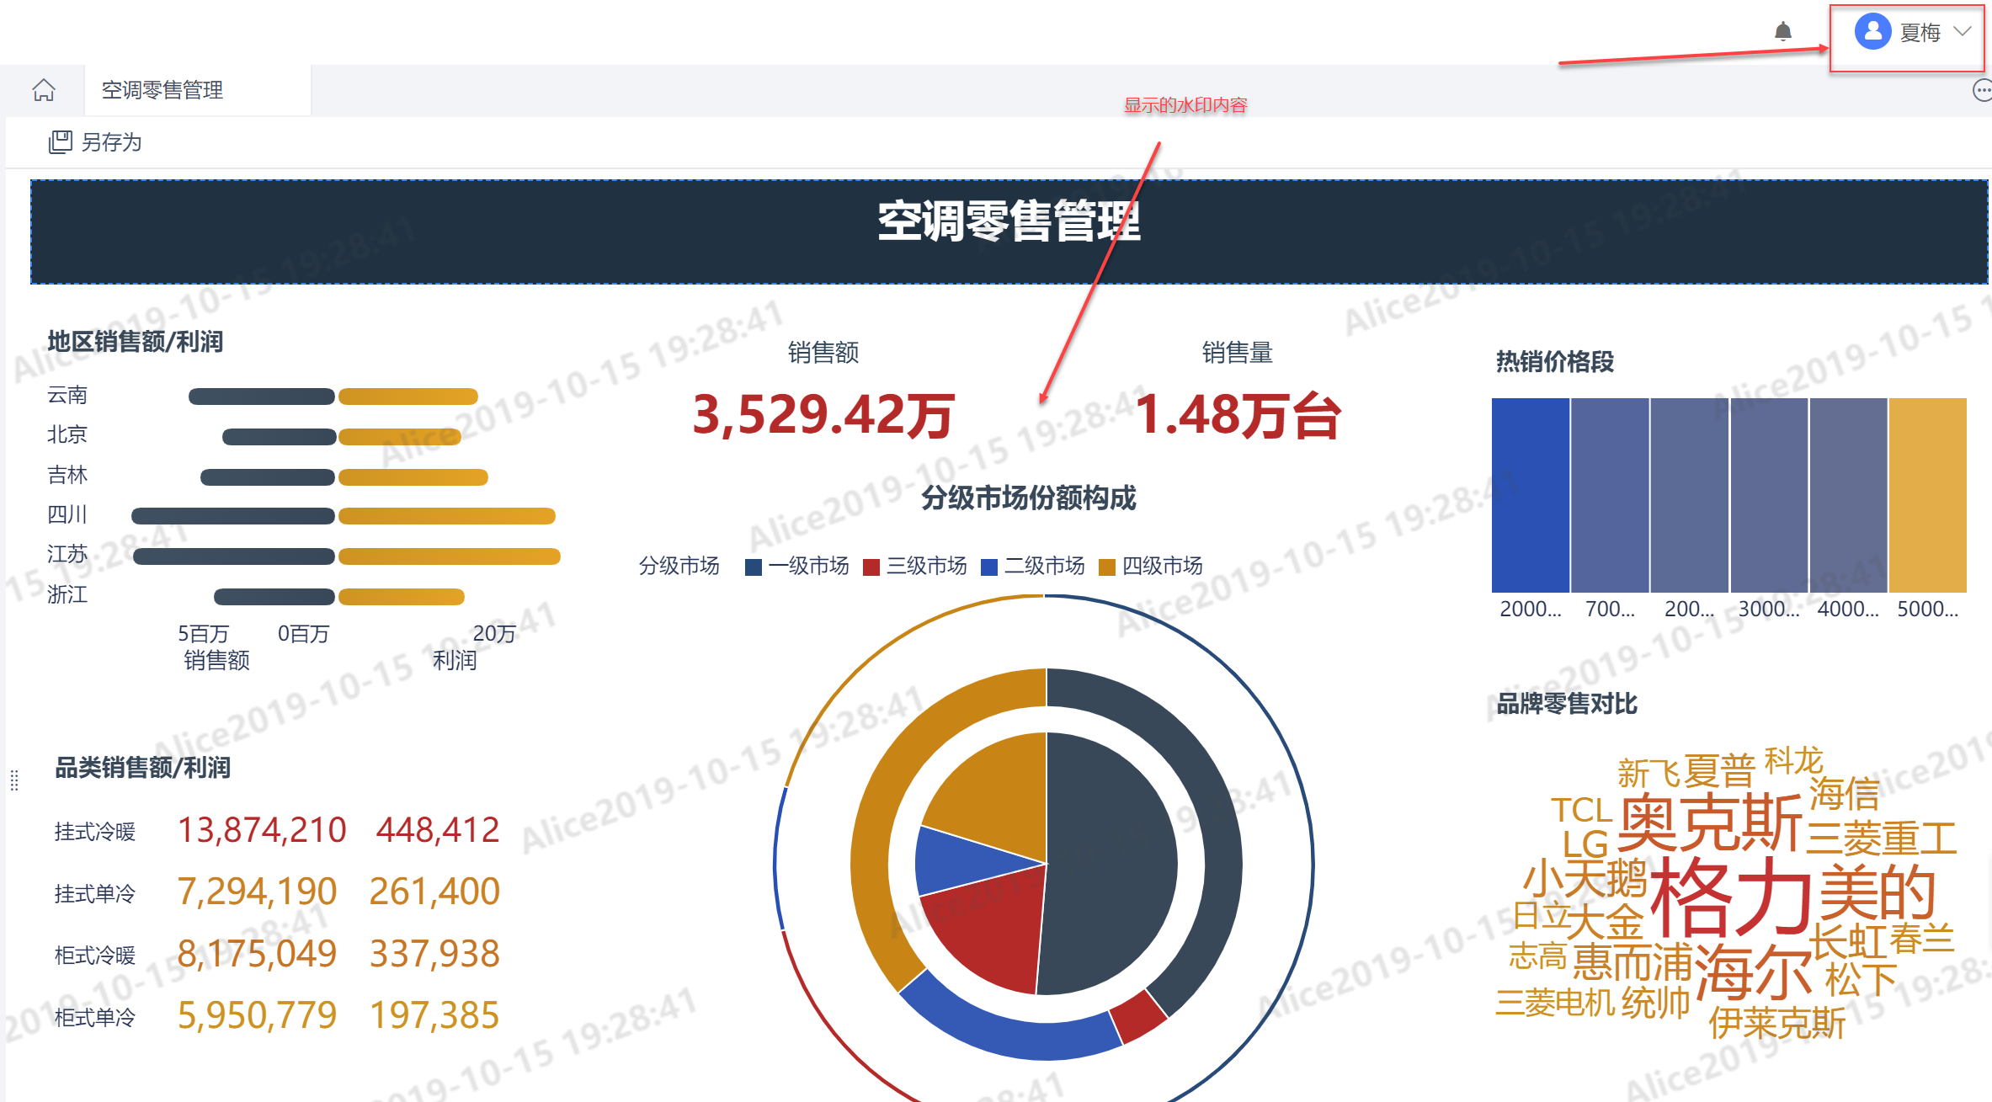Click the save-as icon
This screenshot has height=1102, width=1992.
(x=60, y=141)
